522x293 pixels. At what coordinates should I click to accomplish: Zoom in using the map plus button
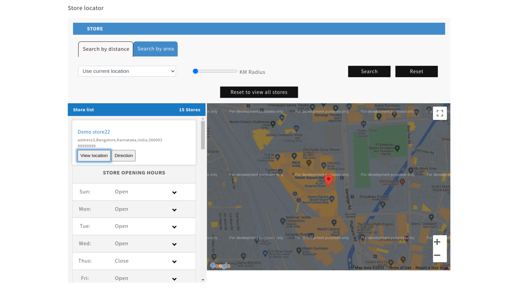coord(437,242)
